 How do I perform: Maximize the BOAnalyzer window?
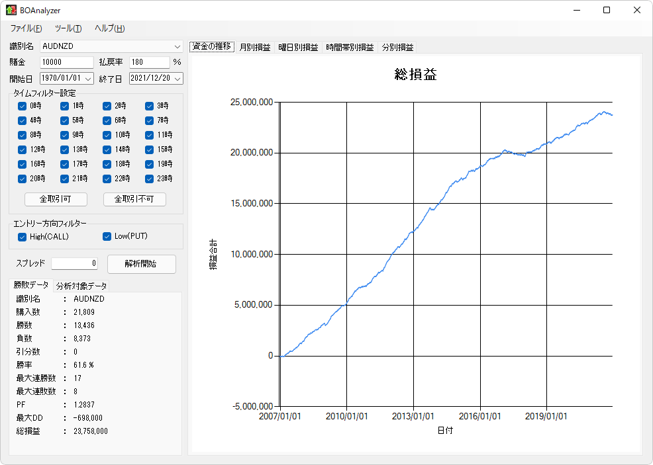[x=607, y=10]
